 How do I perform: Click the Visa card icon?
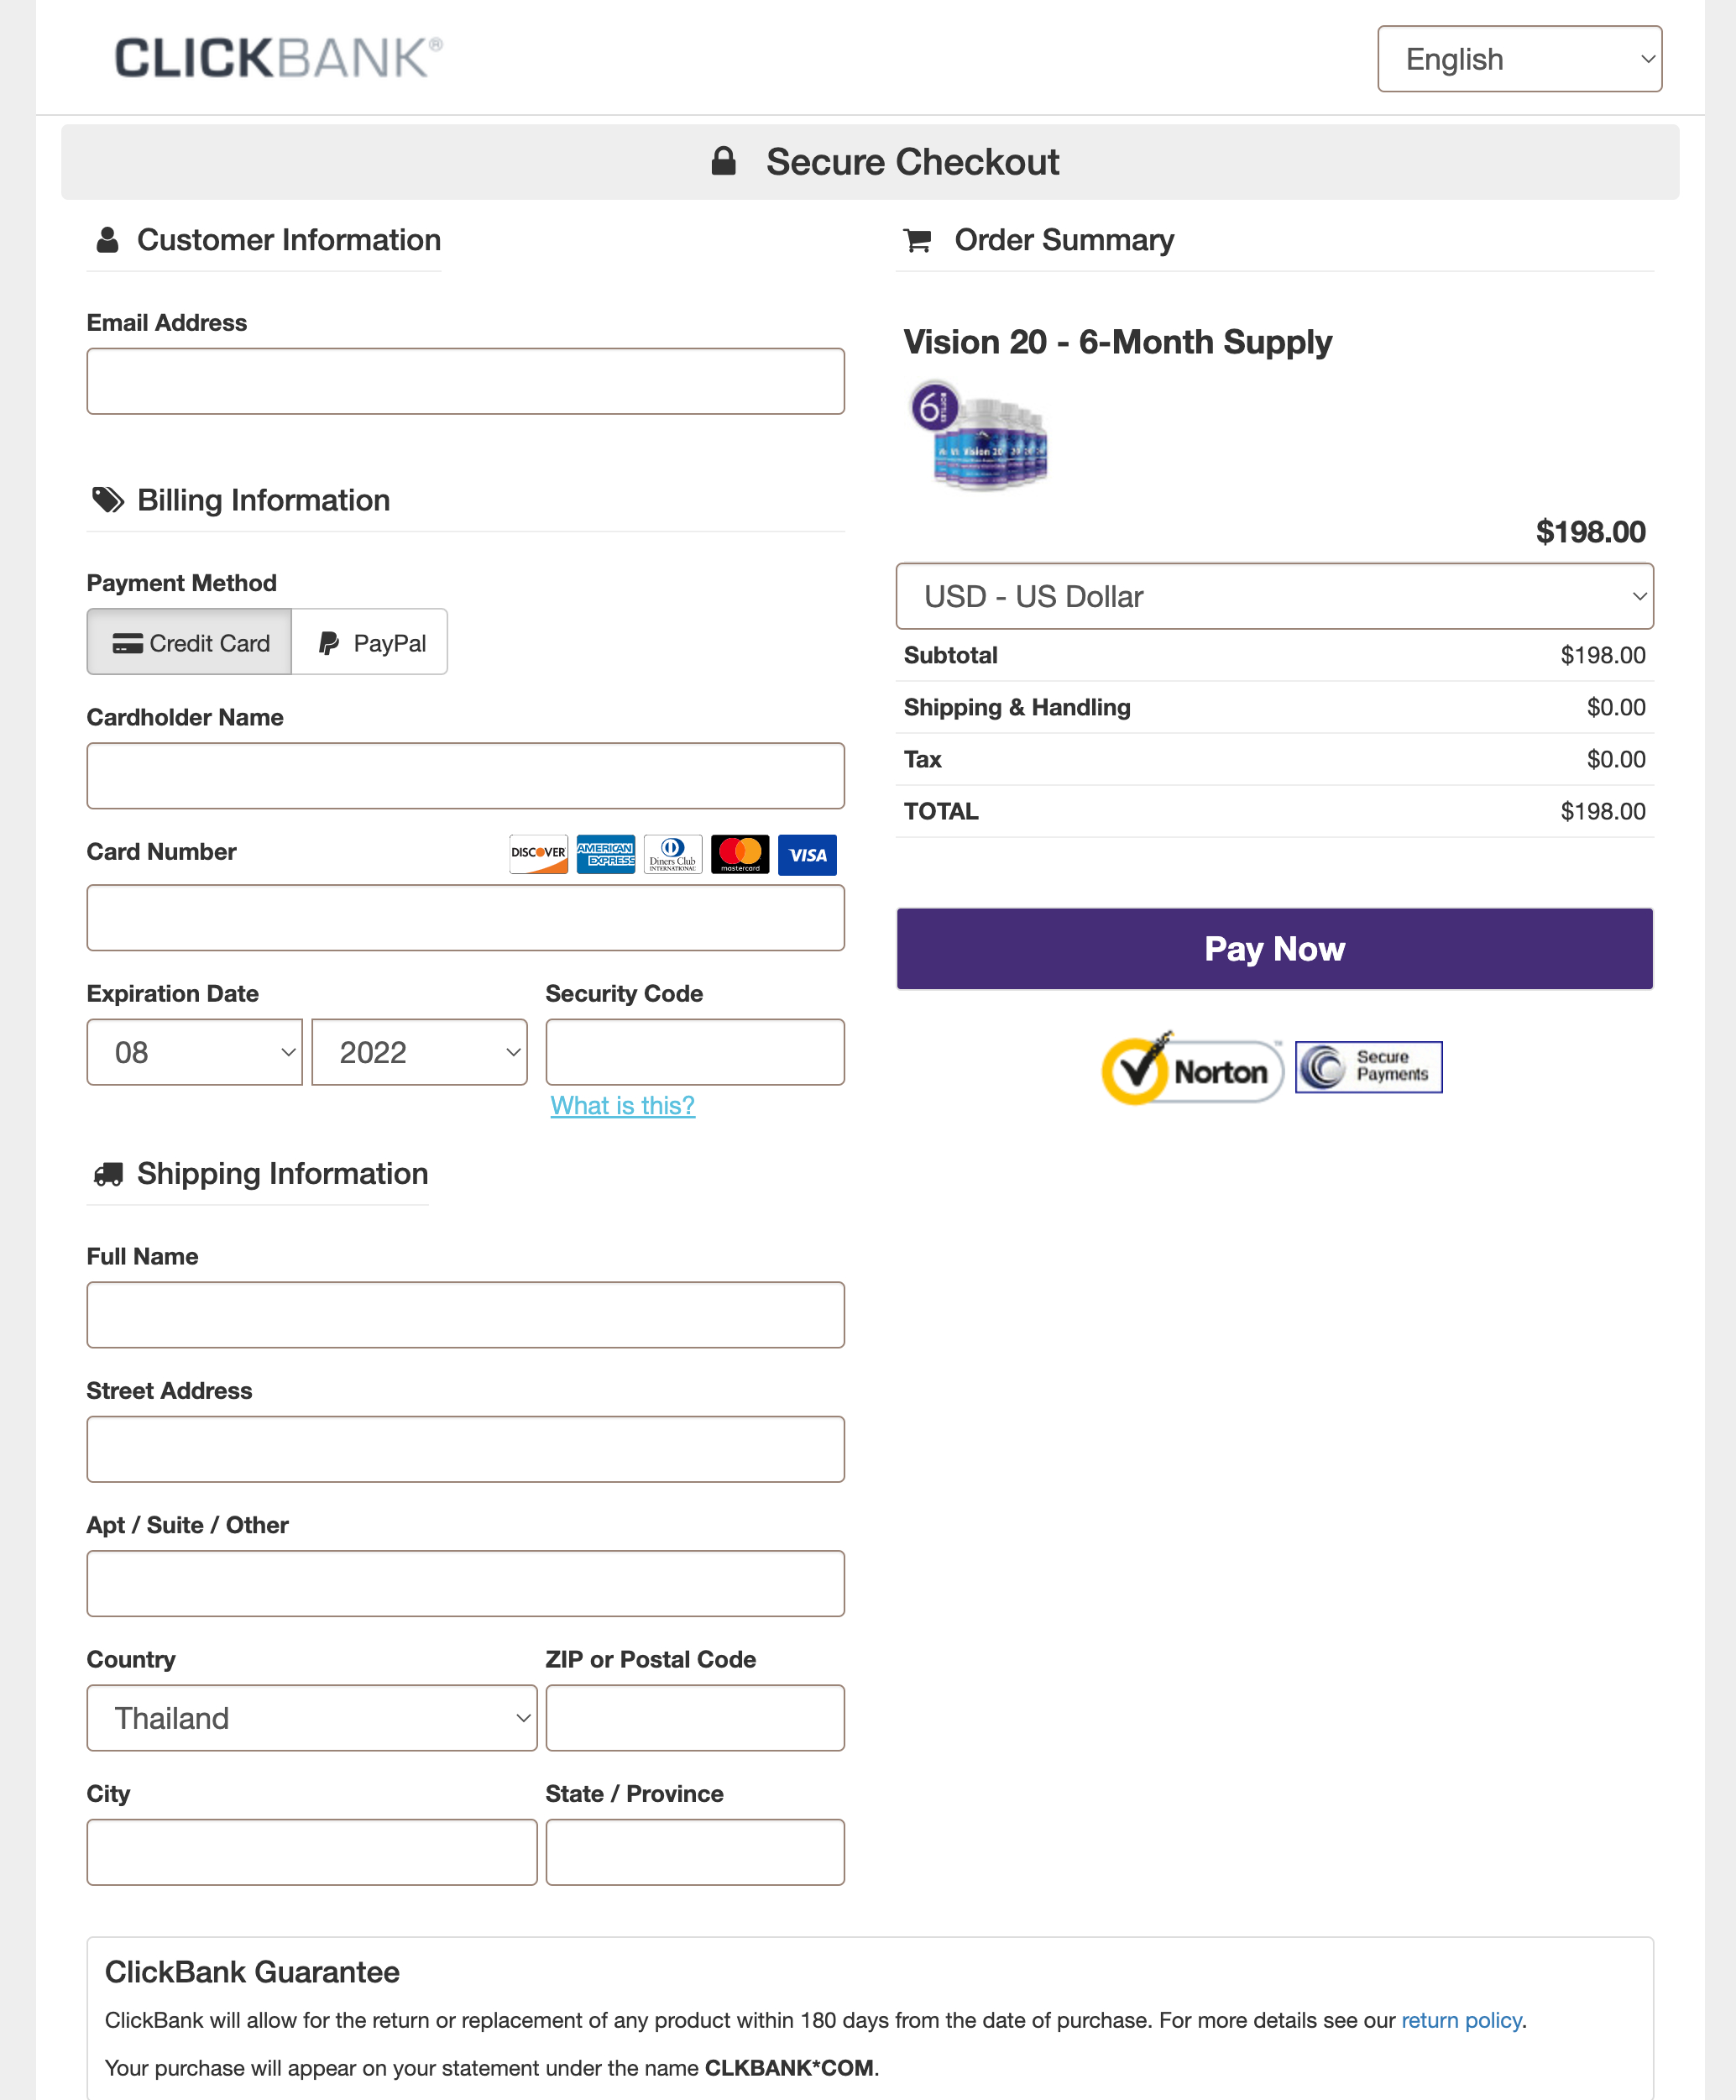tap(807, 855)
